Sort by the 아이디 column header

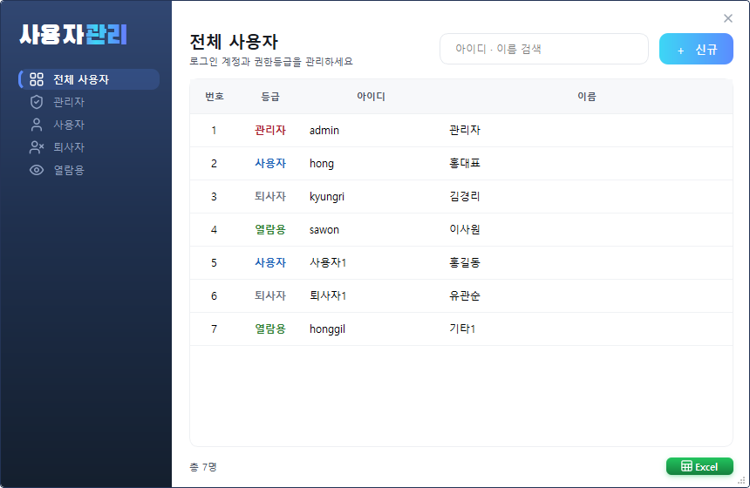(x=372, y=97)
